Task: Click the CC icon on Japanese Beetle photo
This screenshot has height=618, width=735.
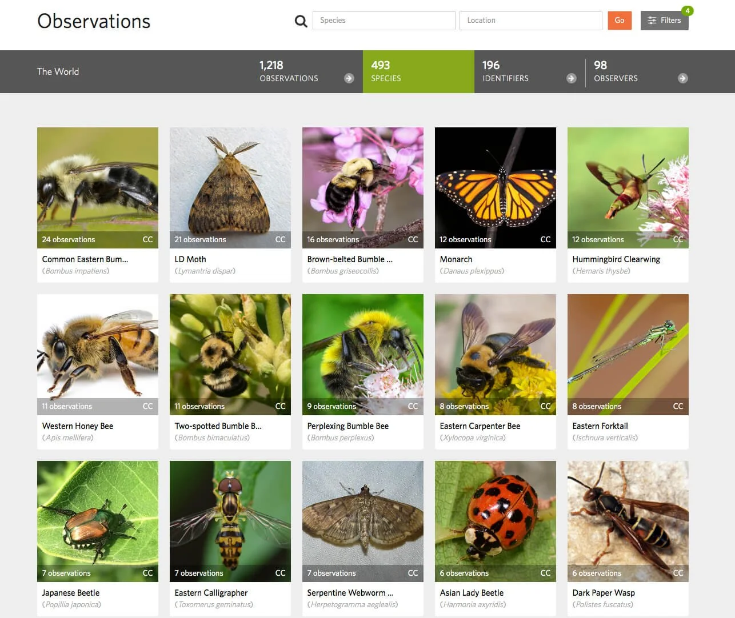Action: (147, 573)
